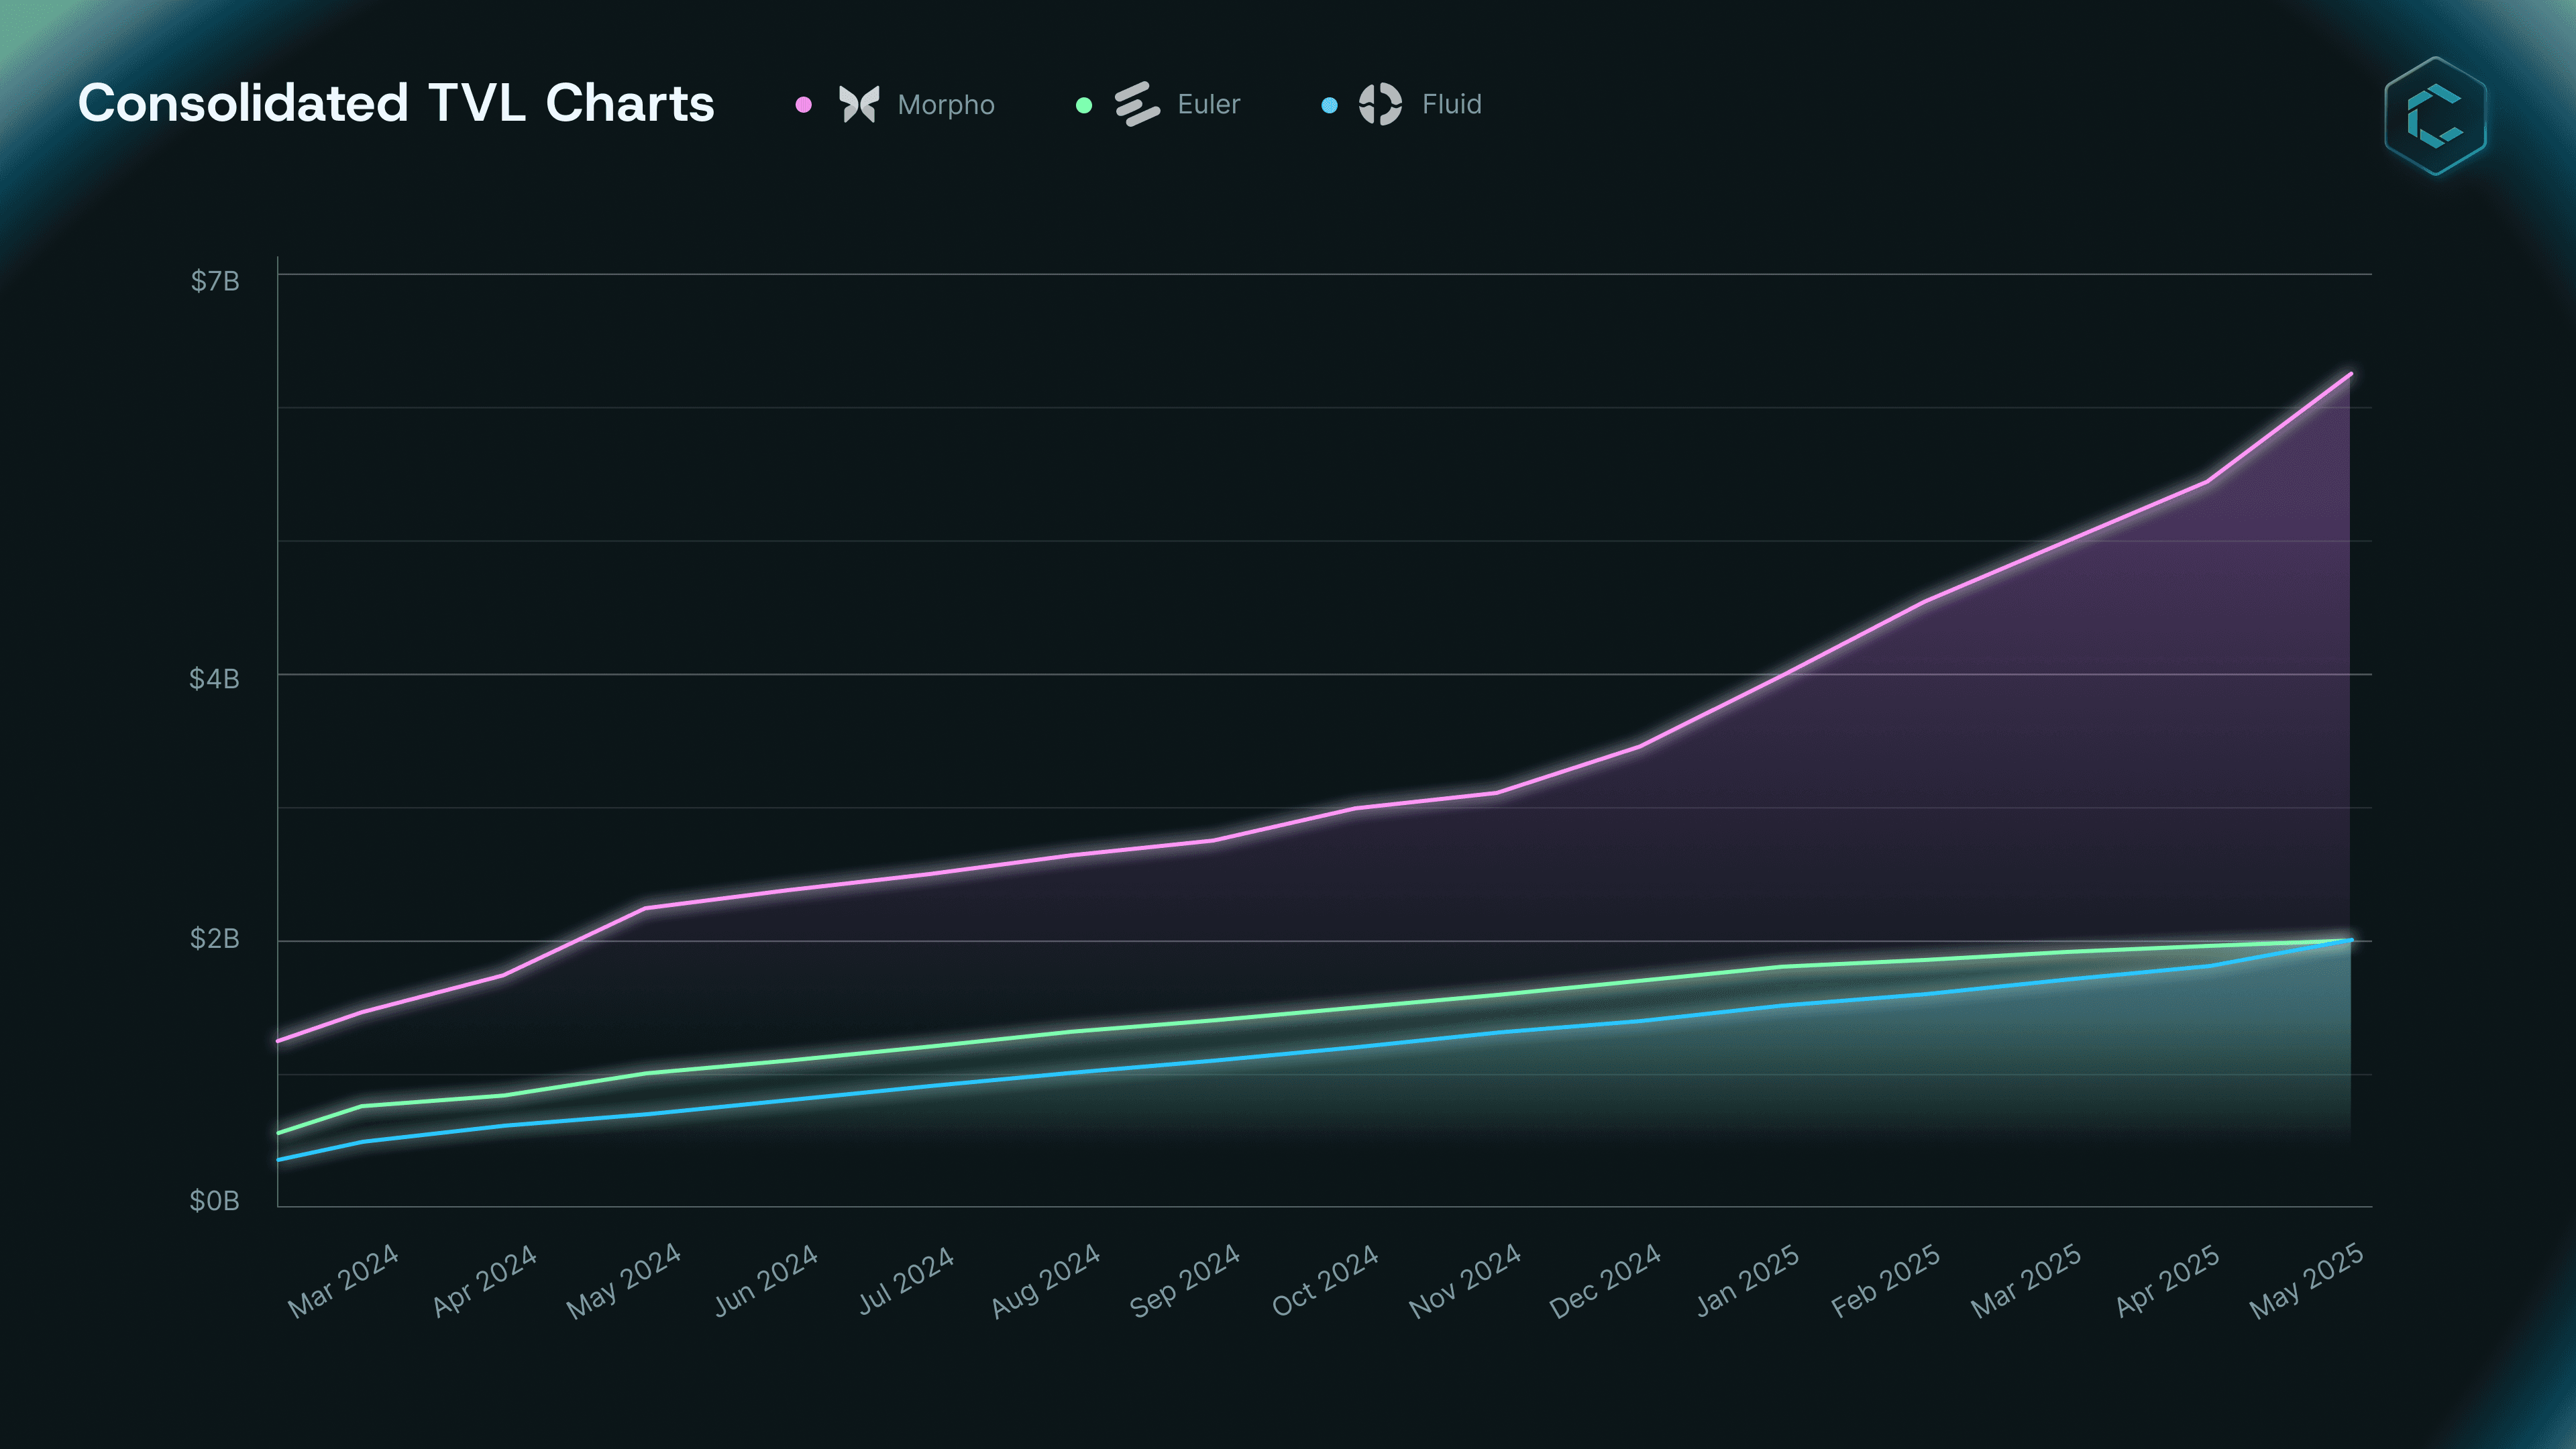The height and width of the screenshot is (1449, 2576).
Task: Click the Fluid circular logo icon
Action: coord(1380,104)
